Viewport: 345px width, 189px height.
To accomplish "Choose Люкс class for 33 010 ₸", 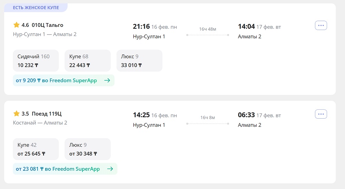I will (139, 61).
